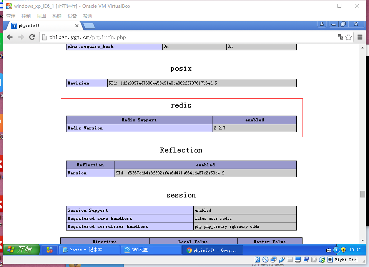Open the 管理 menu in VirtualBox
The height and width of the screenshot is (267, 369).
pyautogui.click(x=11, y=16)
